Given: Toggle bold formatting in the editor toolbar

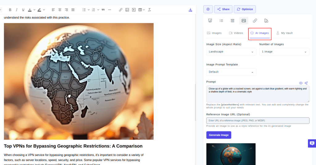Looking at the screenshot, I should pyautogui.click(x=10, y=10).
